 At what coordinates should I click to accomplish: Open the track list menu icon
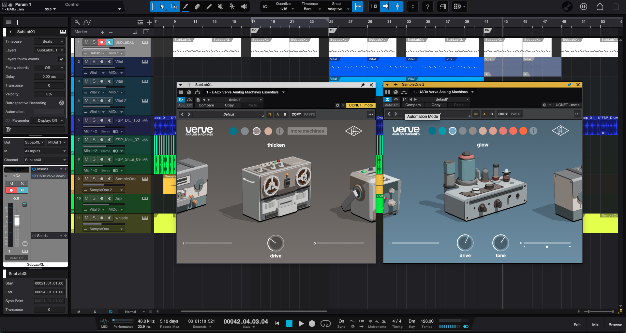pyautogui.click(x=140, y=22)
